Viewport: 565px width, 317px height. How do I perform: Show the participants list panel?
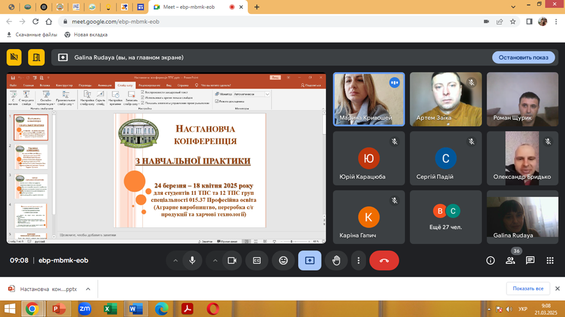tap(510, 260)
